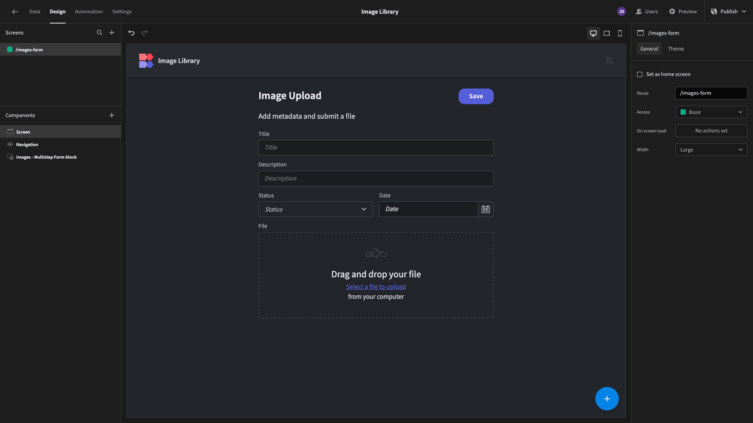Select the Navigation component row

point(60,145)
